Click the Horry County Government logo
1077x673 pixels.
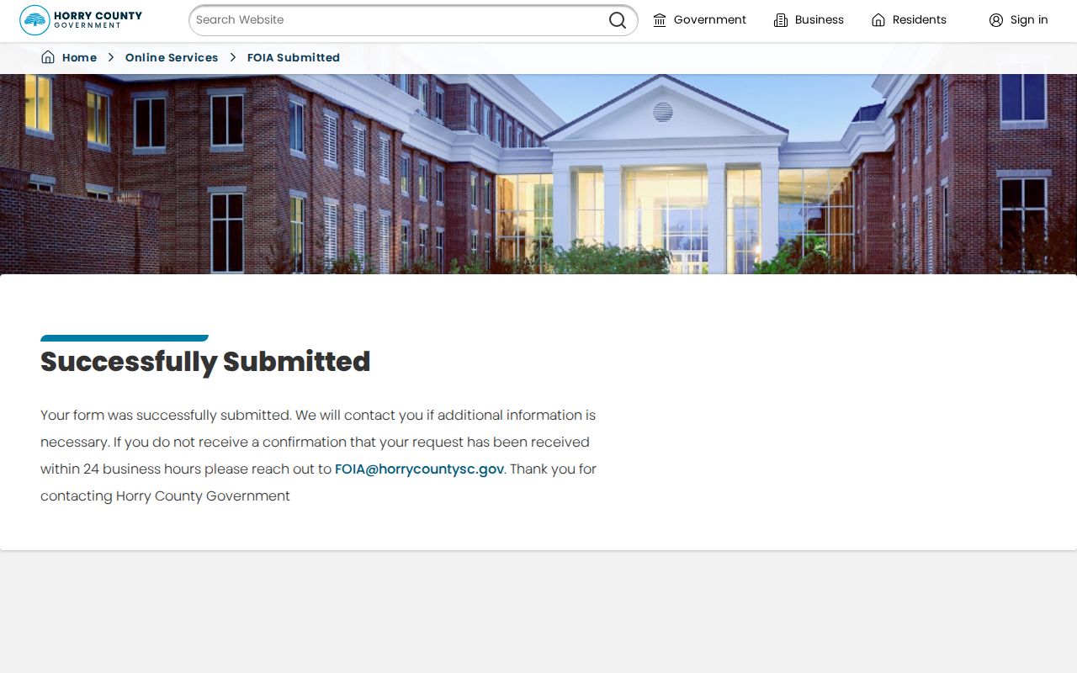click(81, 20)
